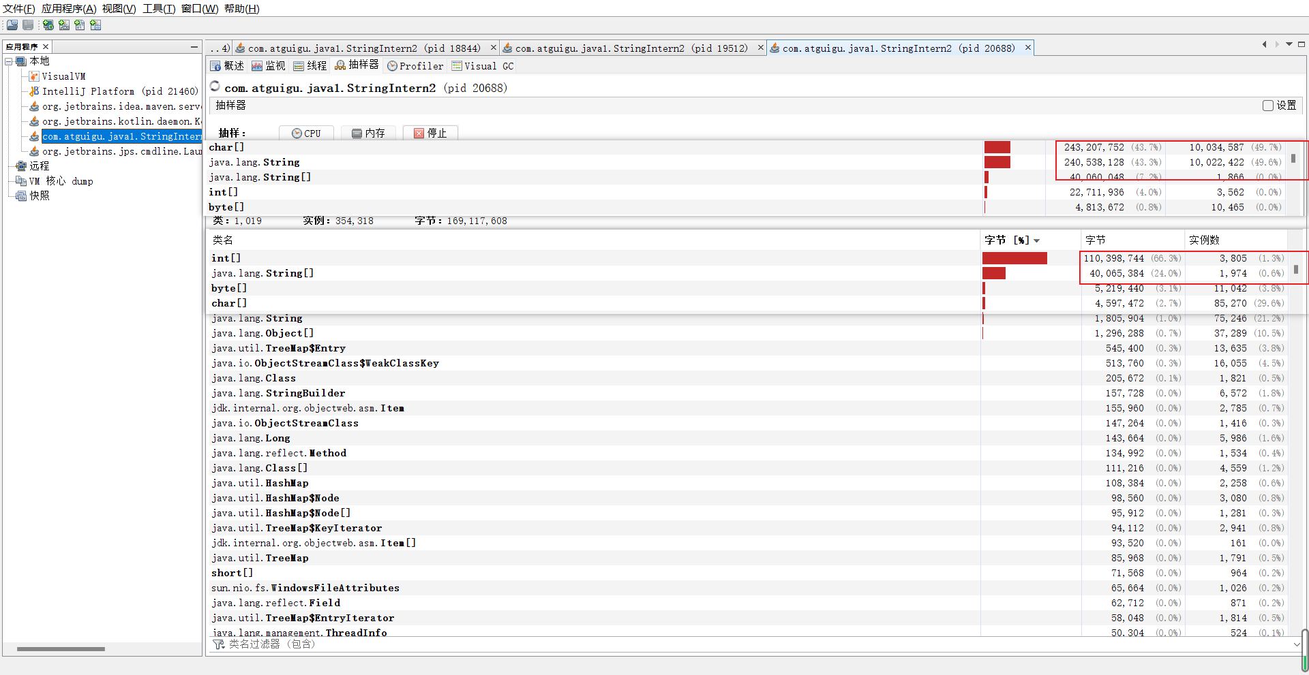This screenshot has height=675, width=1309.
Task: Click the Load Snapshot toolbar icon
Action: [x=95, y=25]
